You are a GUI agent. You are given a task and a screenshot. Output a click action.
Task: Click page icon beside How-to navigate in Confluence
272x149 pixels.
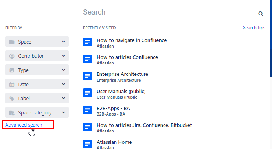point(87,42)
